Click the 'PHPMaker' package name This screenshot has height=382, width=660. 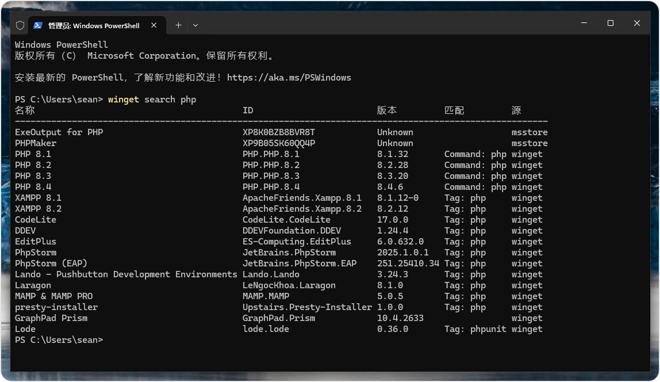point(36,143)
